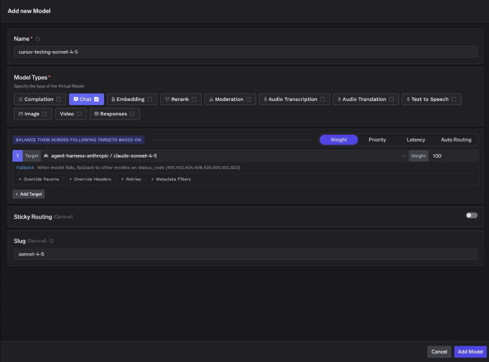Click the Audio Transcription microphone icon
The image size is (489, 362).
(x=266, y=99)
